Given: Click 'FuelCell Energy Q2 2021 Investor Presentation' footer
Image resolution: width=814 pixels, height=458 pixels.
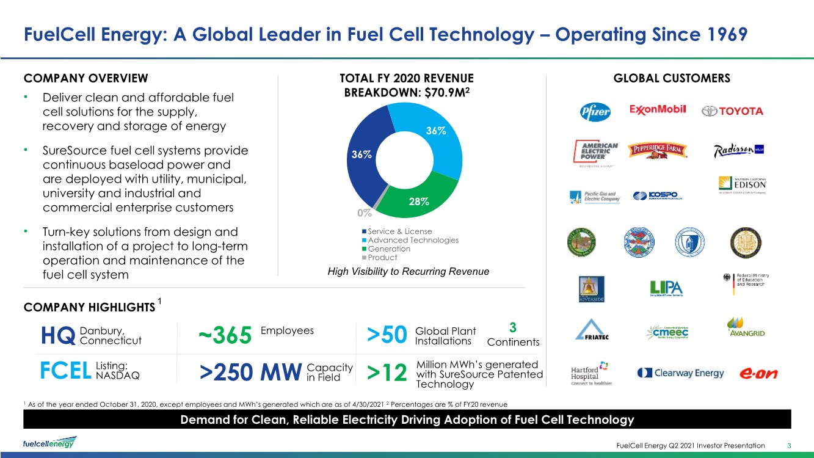Looking at the screenshot, I should [x=689, y=445].
